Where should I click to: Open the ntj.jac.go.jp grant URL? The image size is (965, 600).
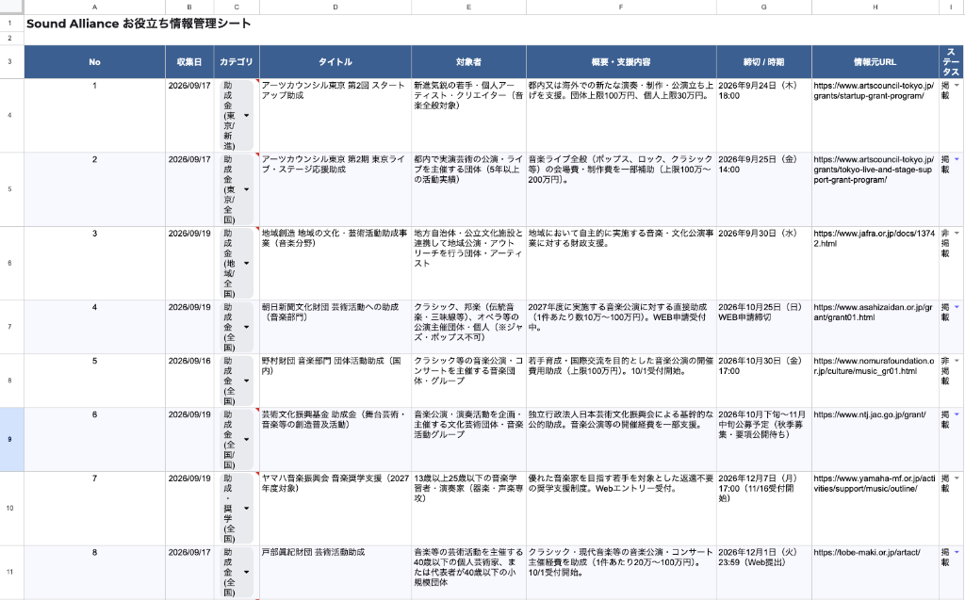[x=870, y=414]
